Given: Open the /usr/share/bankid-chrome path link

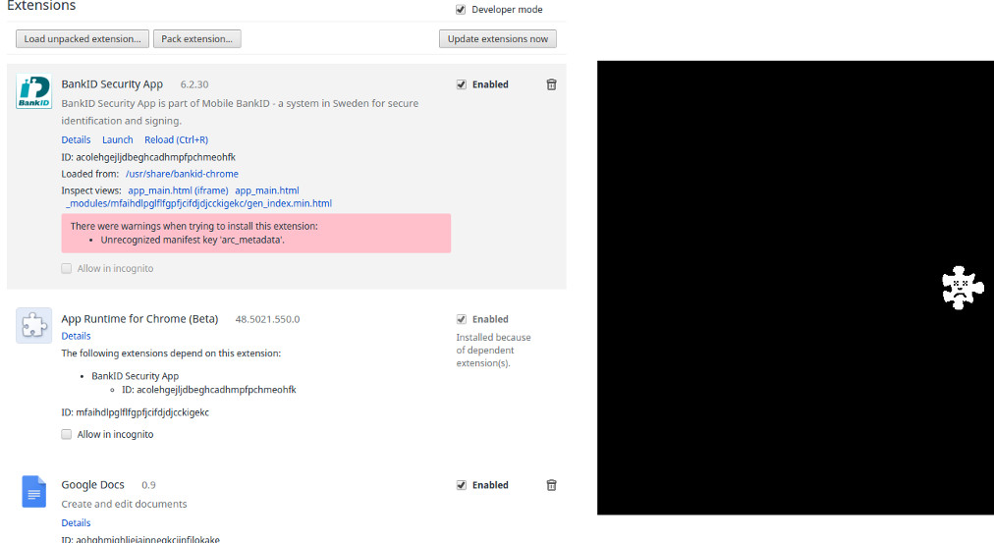Looking at the screenshot, I should (x=182, y=174).
